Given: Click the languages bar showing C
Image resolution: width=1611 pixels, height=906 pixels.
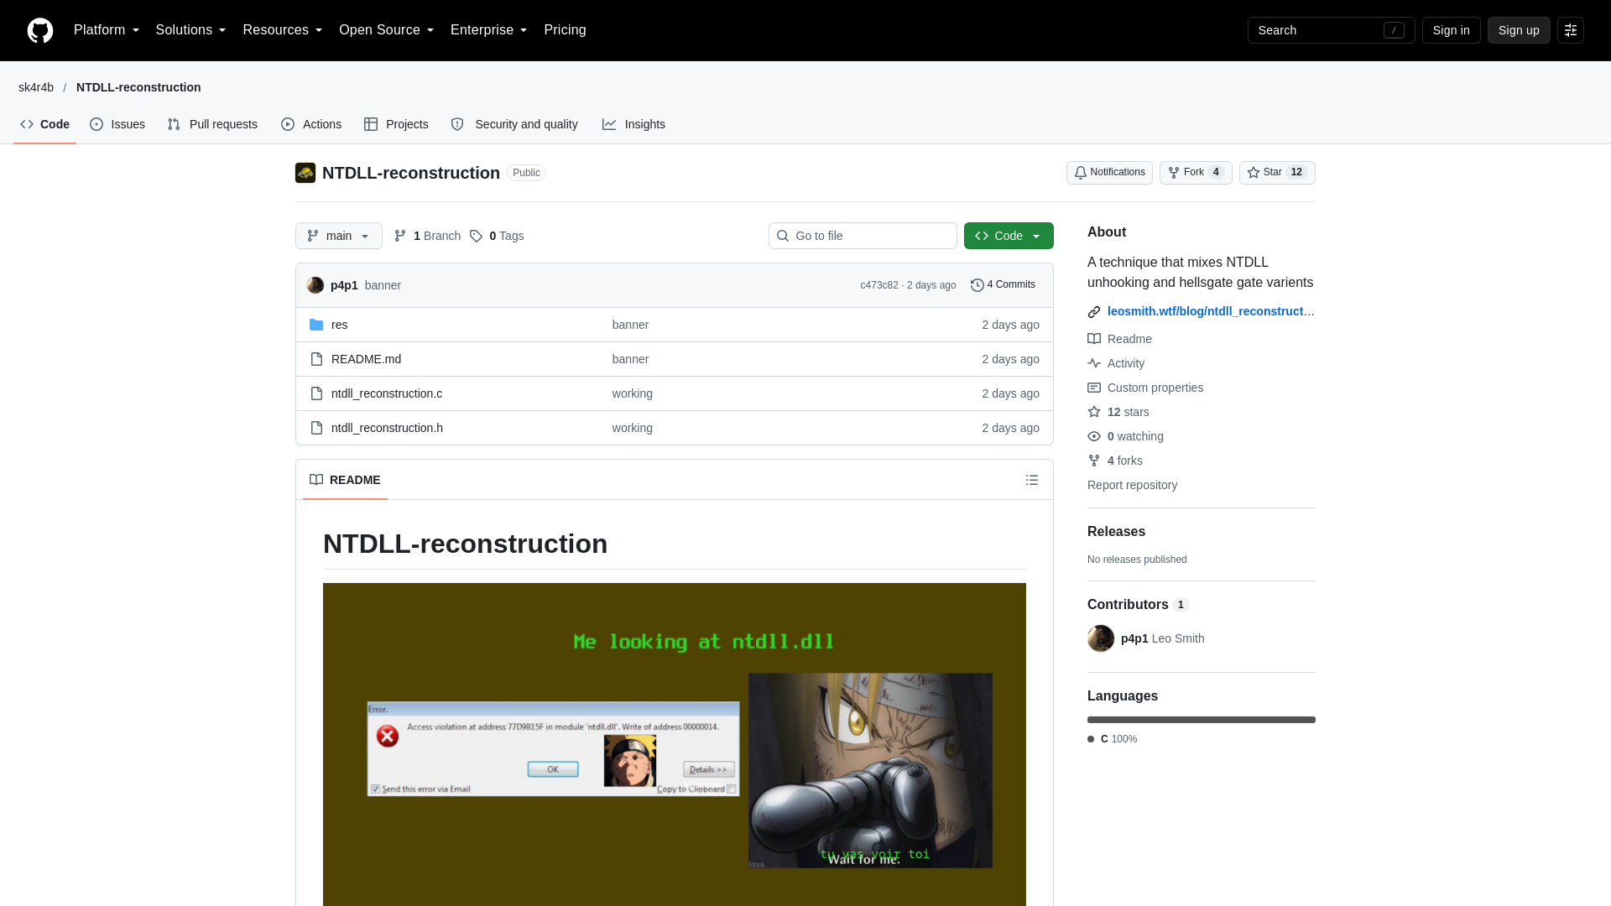Looking at the screenshot, I should pyautogui.click(x=1202, y=720).
